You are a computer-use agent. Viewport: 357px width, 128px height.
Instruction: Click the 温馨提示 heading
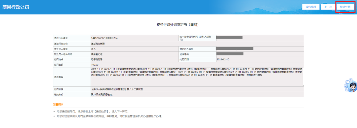click(58, 104)
